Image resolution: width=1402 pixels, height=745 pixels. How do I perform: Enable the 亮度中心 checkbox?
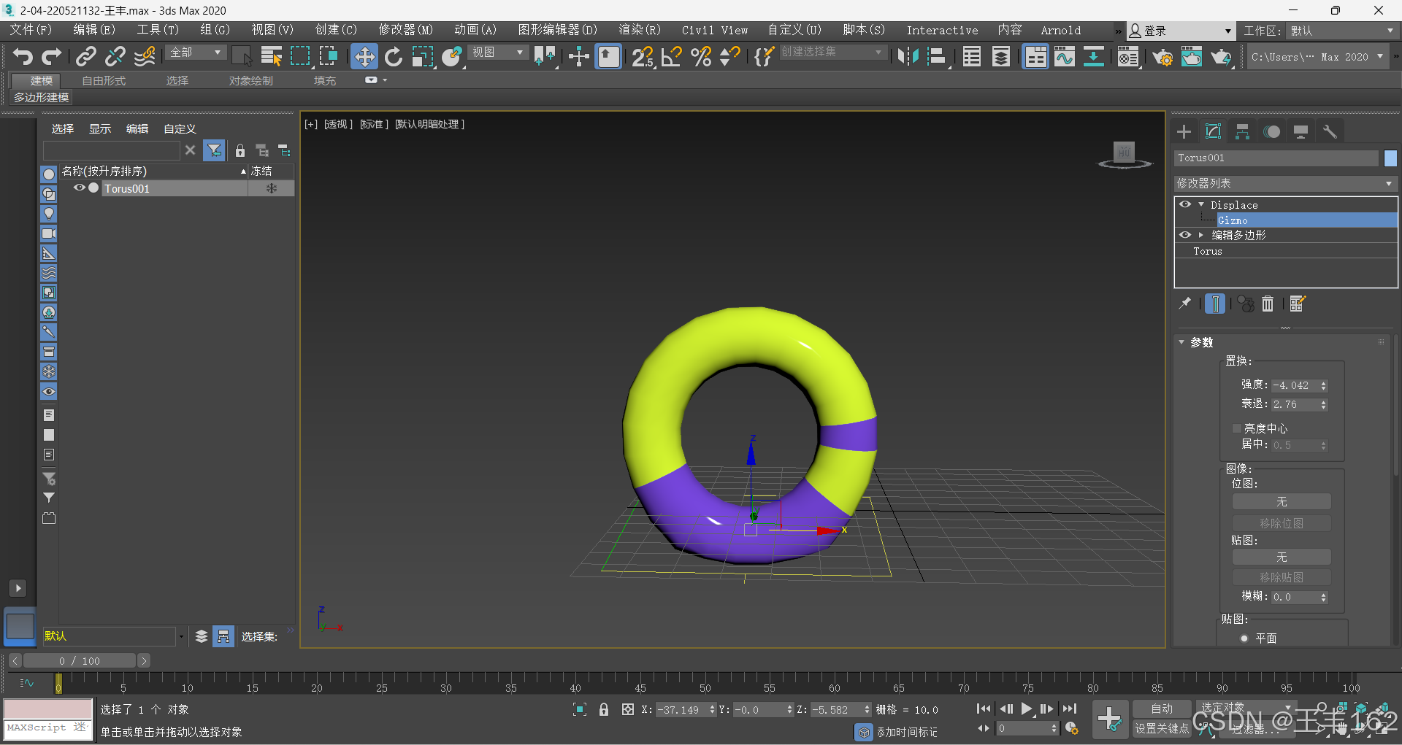1236,428
